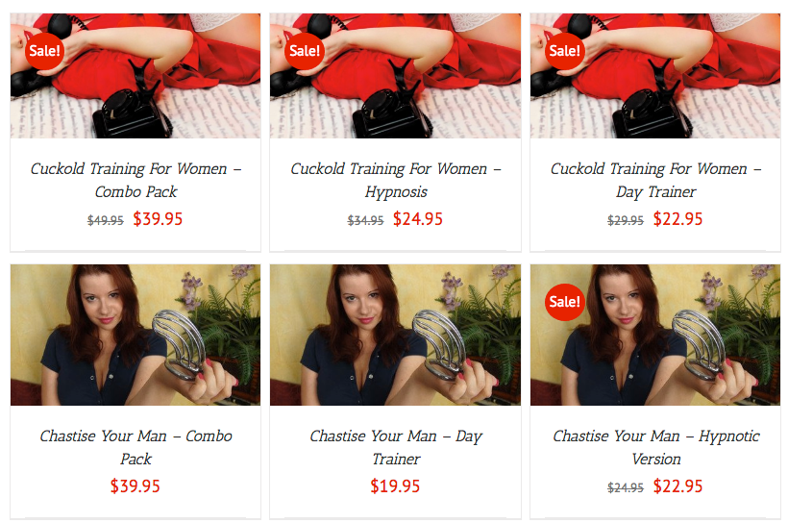Select thumbnail of Chastise Your Man Day Trainer

coord(396,335)
